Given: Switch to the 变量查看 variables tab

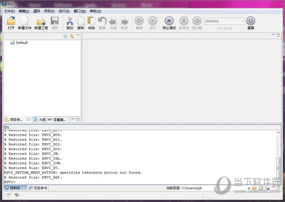Looking at the screenshot, I should point(57,119).
